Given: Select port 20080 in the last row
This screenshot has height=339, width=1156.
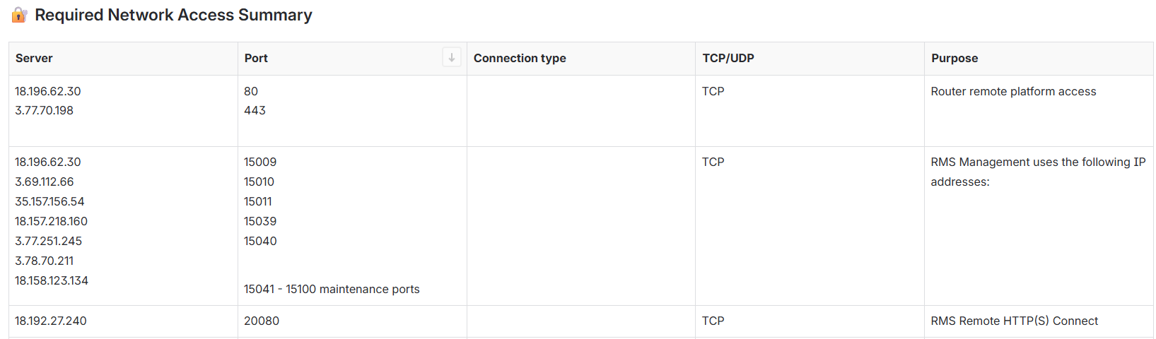Looking at the screenshot, I should pyautogui.click(x=262, y=321).
